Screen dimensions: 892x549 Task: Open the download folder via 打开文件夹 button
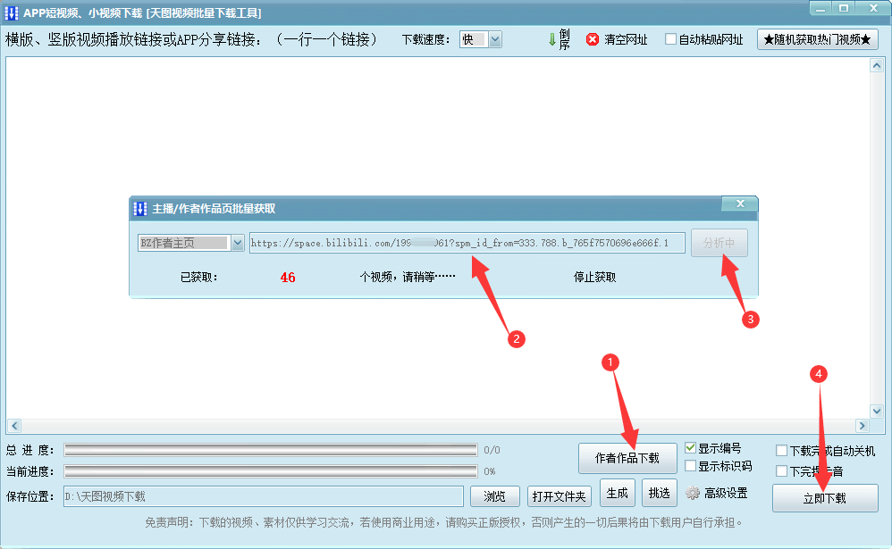(x=559, y=494)
